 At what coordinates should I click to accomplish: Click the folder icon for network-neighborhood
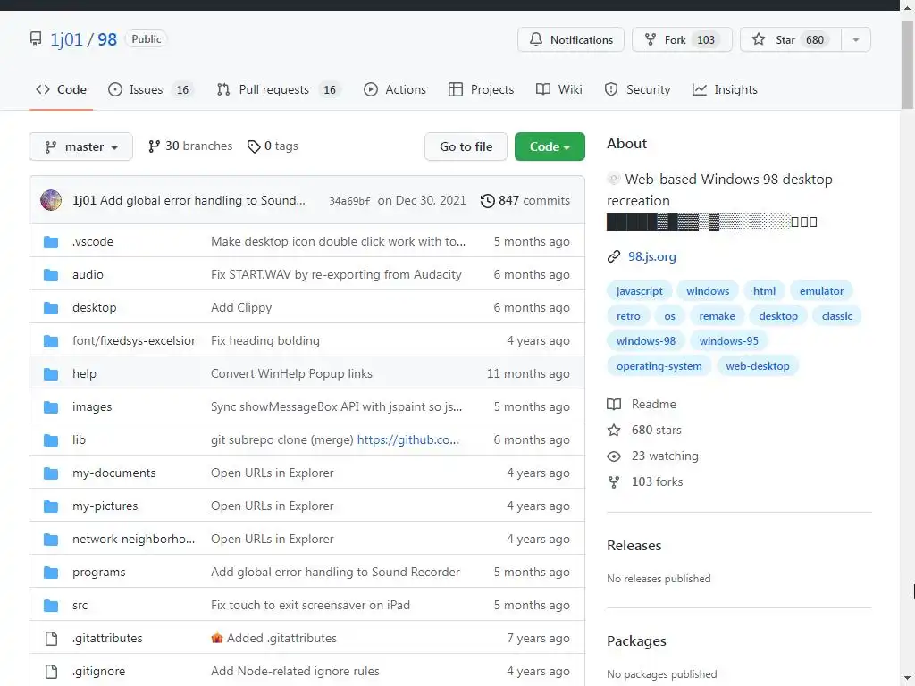pos(51,540)
